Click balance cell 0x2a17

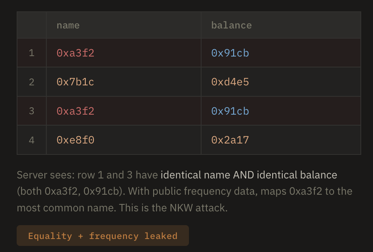click(230, 140)
